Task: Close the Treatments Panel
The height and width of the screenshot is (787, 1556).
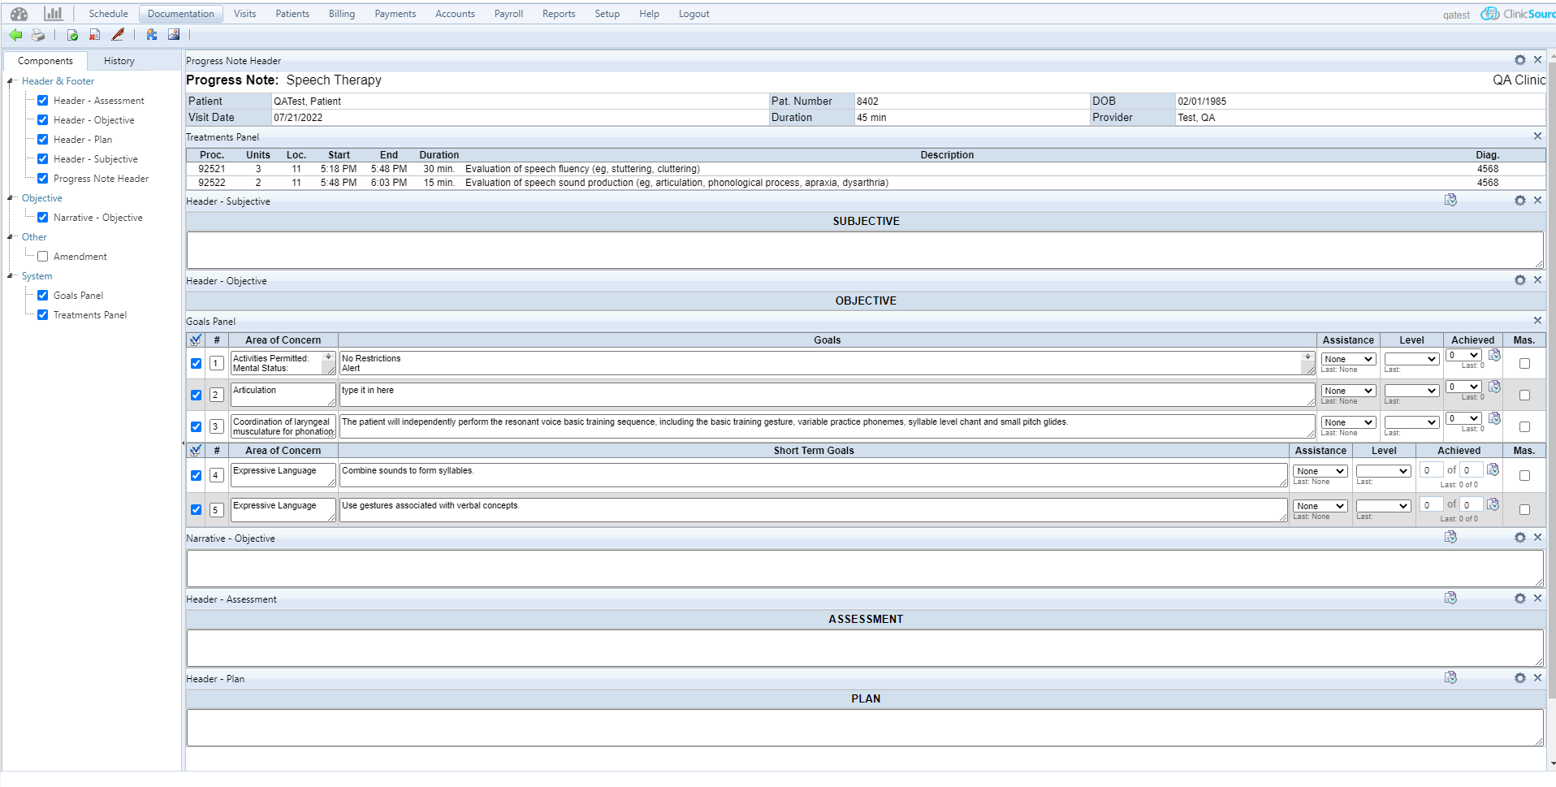Action: click(1537, 136)
